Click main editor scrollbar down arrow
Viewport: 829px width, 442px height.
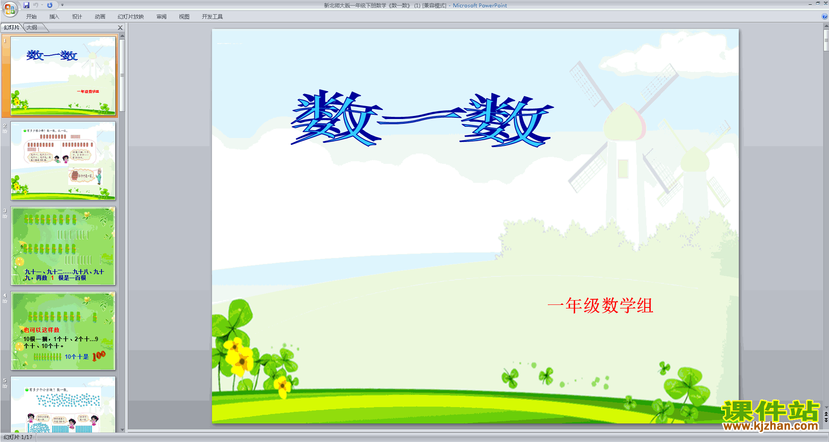[x=826, y=407]
